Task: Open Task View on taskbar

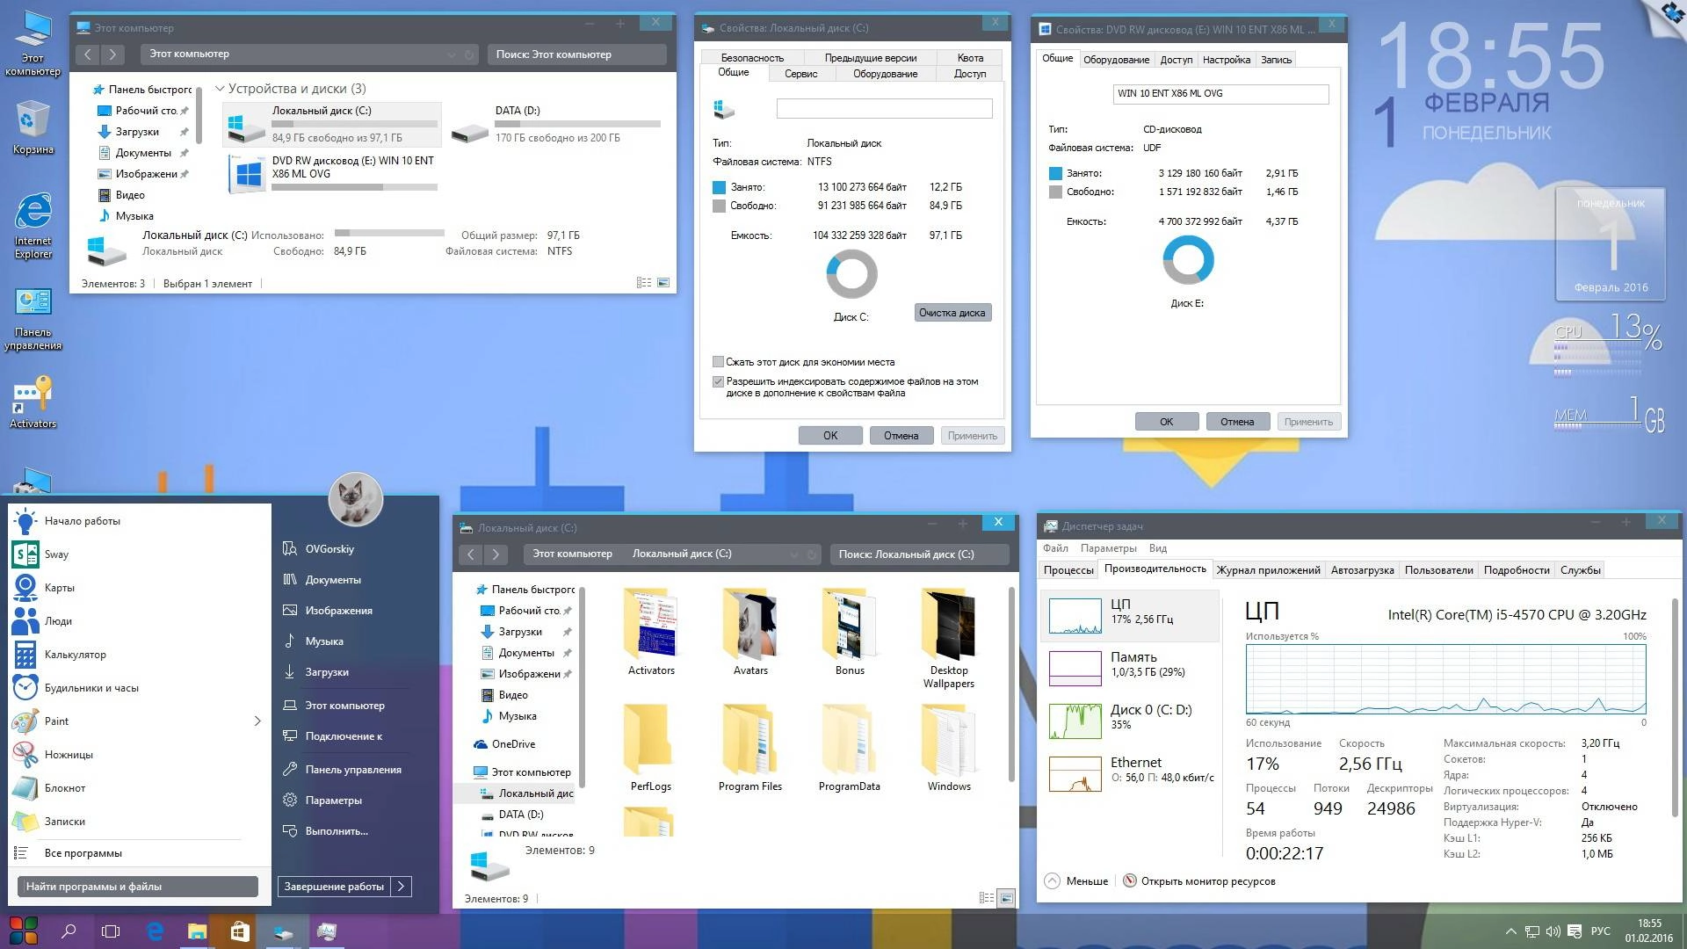Action: click(x=111, y=931)
